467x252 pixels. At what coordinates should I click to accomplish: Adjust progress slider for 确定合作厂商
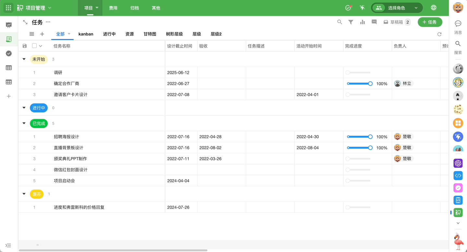coord(360,84)
